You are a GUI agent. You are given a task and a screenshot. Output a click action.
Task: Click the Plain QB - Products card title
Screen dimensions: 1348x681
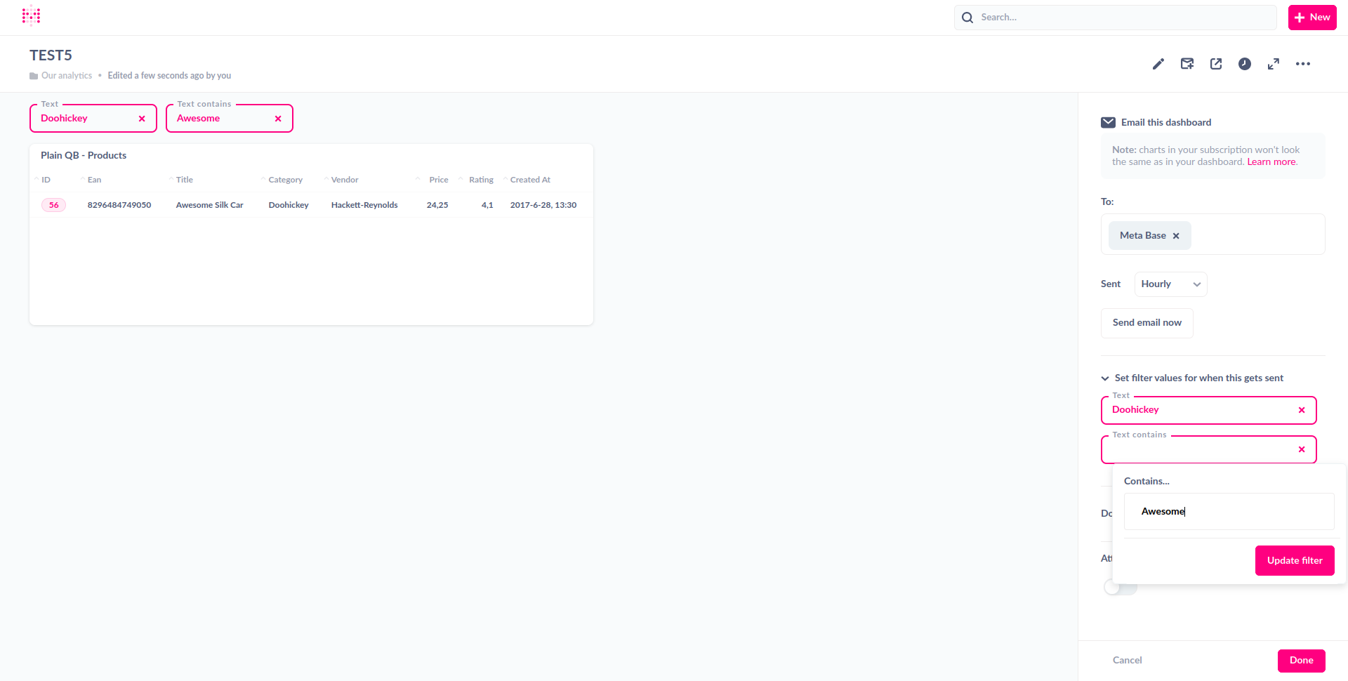click(x=84, y=156)
